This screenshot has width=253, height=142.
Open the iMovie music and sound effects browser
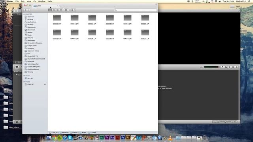point(222,67)
